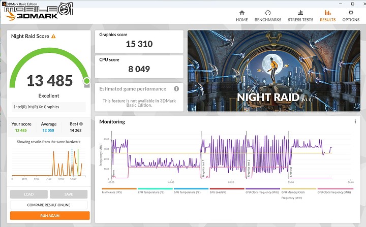Click the score gauge end marker dot
Image resolution: width=366 pixels, height=227 pixels.
click(x=87, y=81)
